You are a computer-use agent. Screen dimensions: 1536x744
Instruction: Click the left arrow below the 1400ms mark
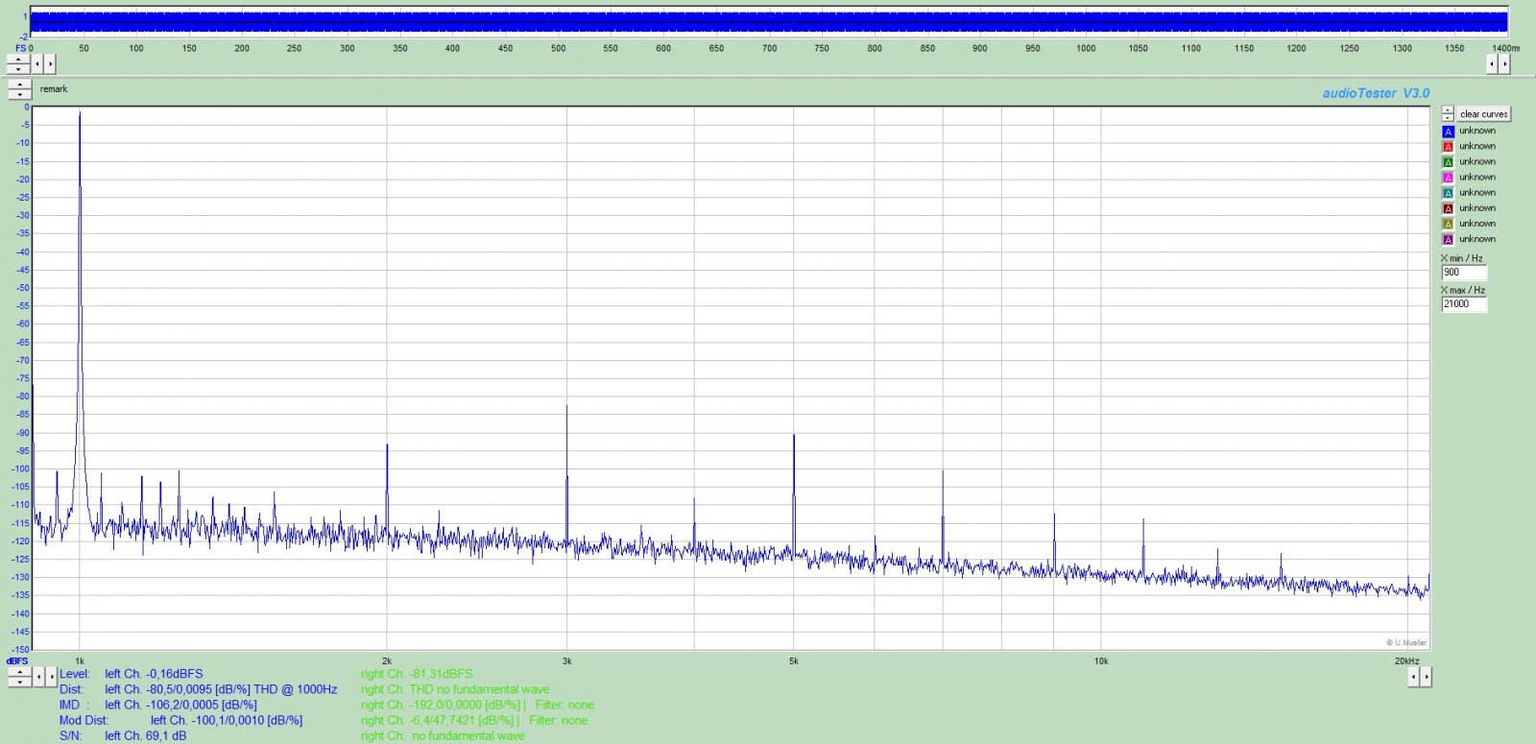(x=1492, y=64)
